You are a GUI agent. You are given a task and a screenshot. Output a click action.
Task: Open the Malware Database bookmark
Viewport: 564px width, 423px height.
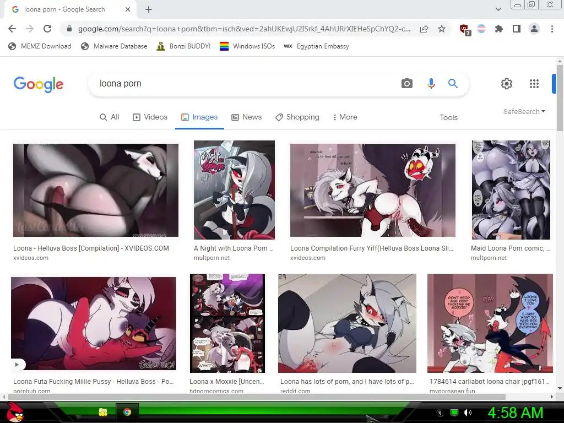(x=114, y=46)
